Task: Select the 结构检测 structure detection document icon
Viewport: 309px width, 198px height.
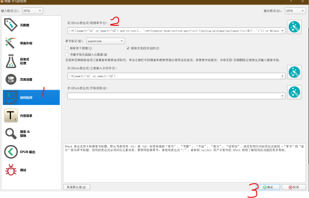Action: (11, 98)
